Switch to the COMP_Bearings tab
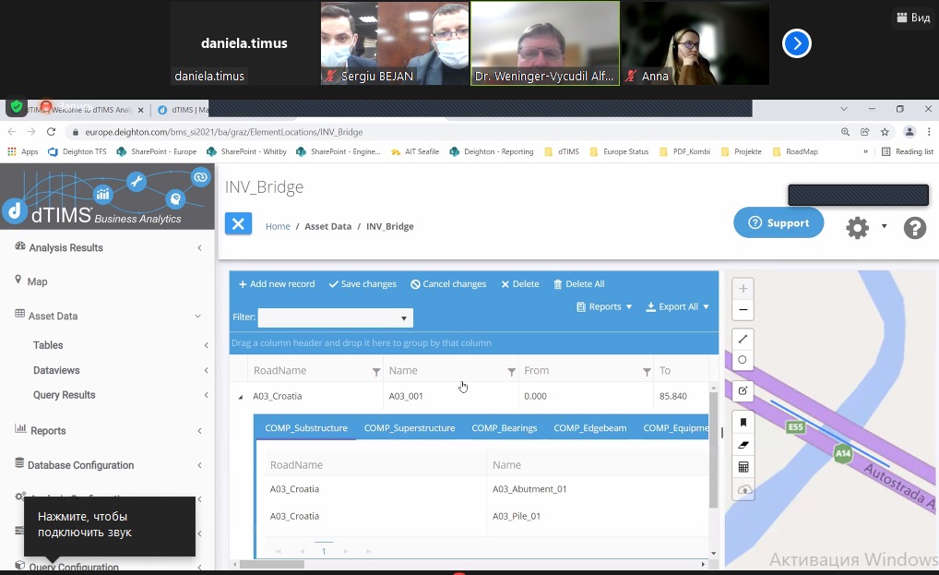 pyautogui.click(x=504, y=428)
